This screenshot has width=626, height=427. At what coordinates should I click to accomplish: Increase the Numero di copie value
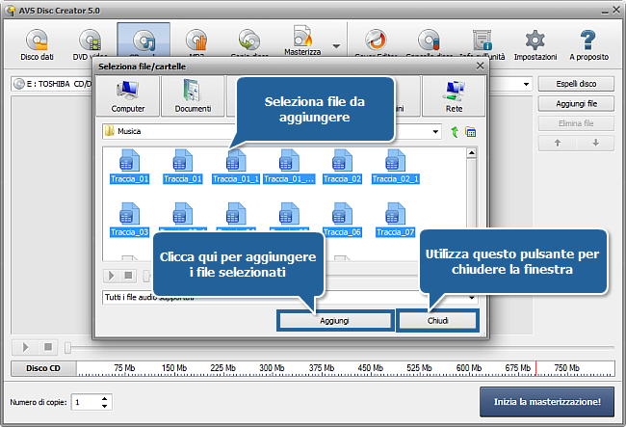coord(106,397)
